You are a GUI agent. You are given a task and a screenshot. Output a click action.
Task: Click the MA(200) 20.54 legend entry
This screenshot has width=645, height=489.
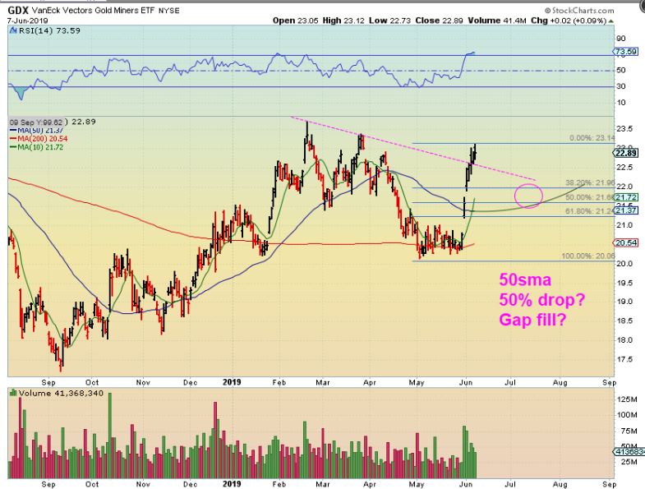coord(39,139)
